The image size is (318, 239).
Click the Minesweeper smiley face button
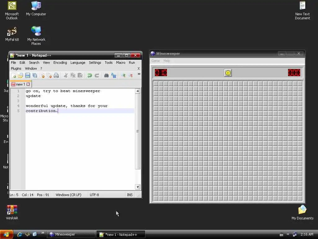228,73
